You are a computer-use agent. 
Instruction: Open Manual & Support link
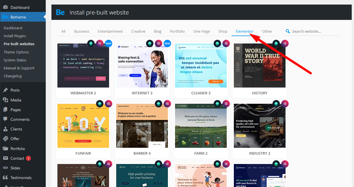19,68
